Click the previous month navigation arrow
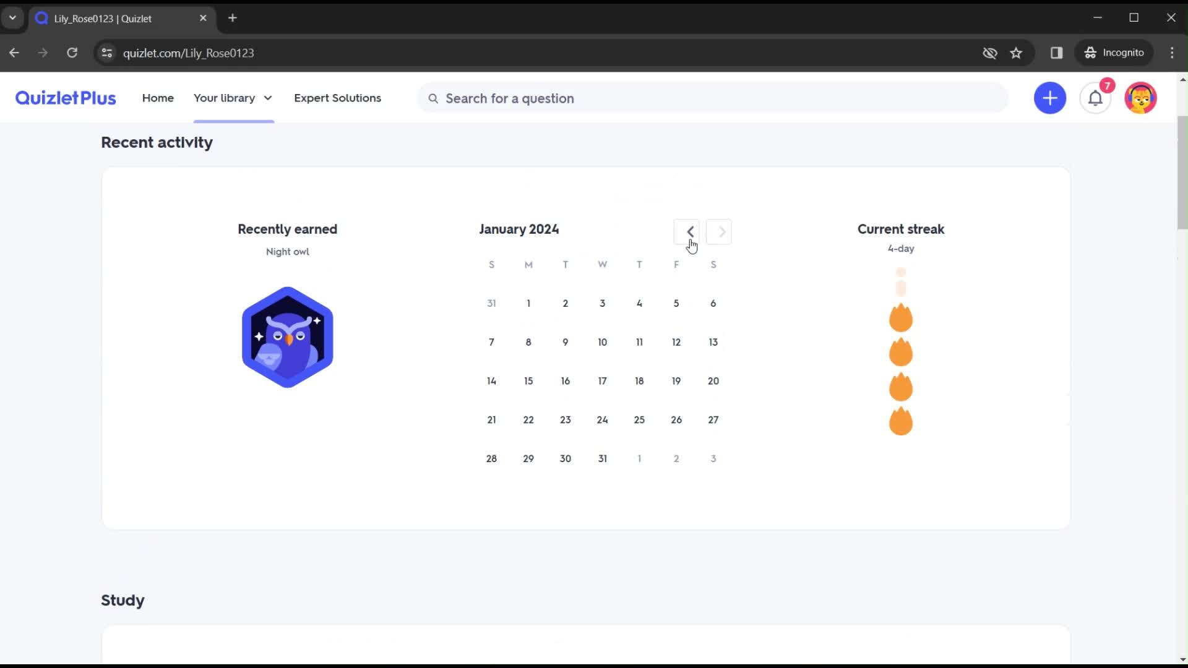 point(689,232)
